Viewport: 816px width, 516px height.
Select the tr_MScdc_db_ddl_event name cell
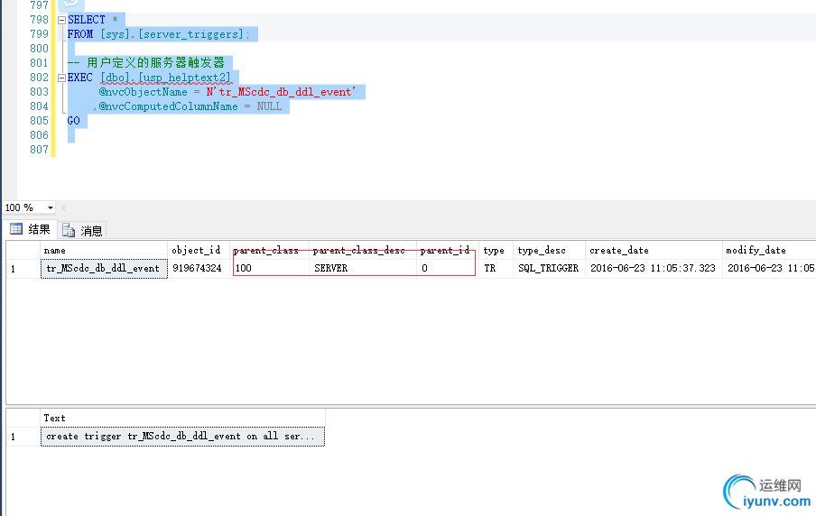point(104,269)
